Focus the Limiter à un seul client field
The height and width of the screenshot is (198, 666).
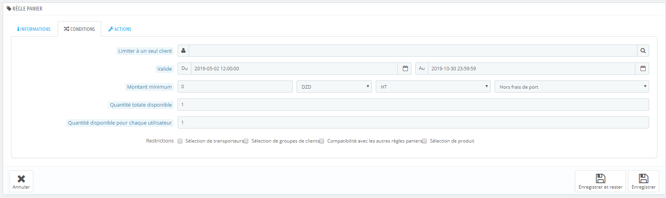tap(413, 51)
